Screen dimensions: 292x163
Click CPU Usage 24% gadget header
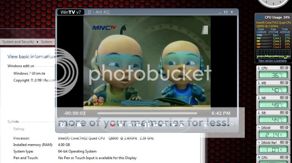pyautogui.click(x=277, y=17)
